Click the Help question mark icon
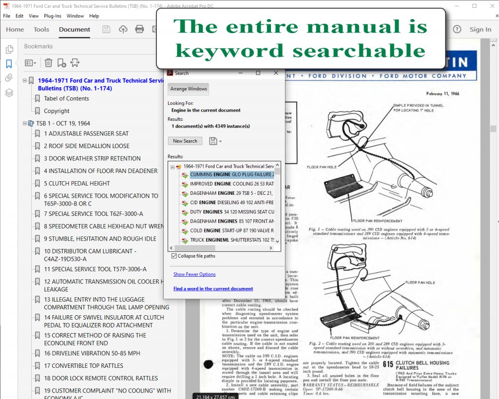The height and width of the screenshot is (399, 499). point(457,29)
